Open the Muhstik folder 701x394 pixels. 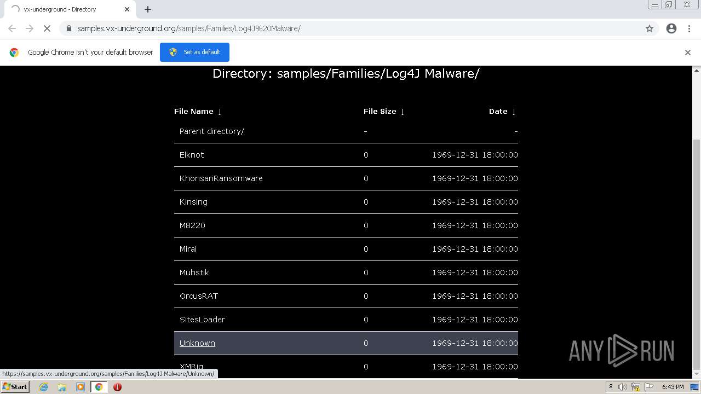point(194,273)
